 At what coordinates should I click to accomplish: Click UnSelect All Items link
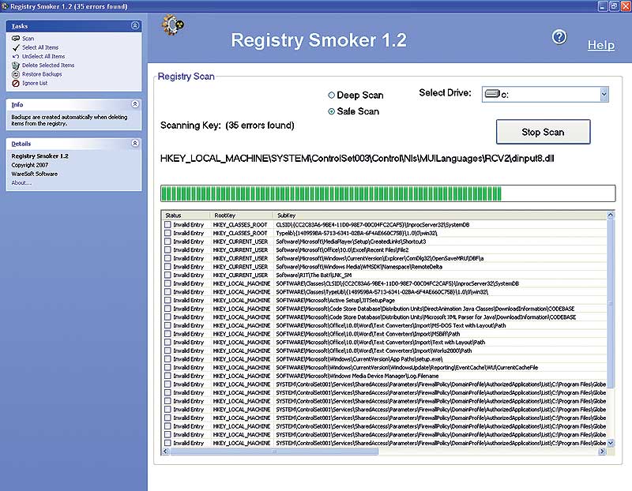[x=43, y=56]
